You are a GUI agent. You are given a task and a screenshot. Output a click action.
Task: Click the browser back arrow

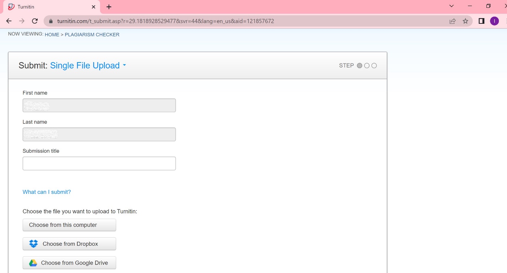tap(9, 21)
